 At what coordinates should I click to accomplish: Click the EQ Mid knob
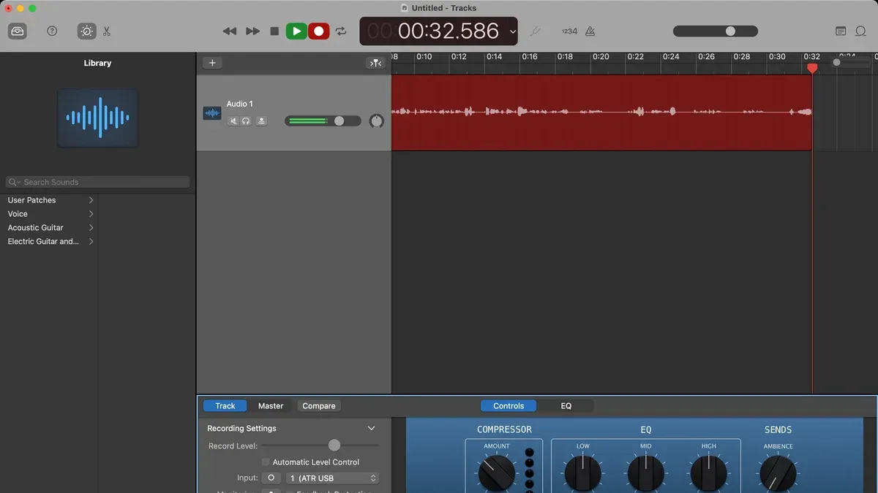click(646, 473)
